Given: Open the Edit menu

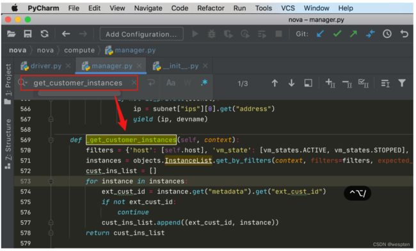Looking at the screenshot, I should 94,8.
